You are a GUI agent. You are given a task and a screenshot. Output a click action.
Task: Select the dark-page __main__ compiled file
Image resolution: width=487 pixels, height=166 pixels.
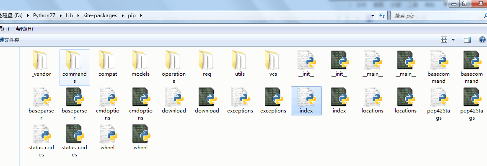406,64
